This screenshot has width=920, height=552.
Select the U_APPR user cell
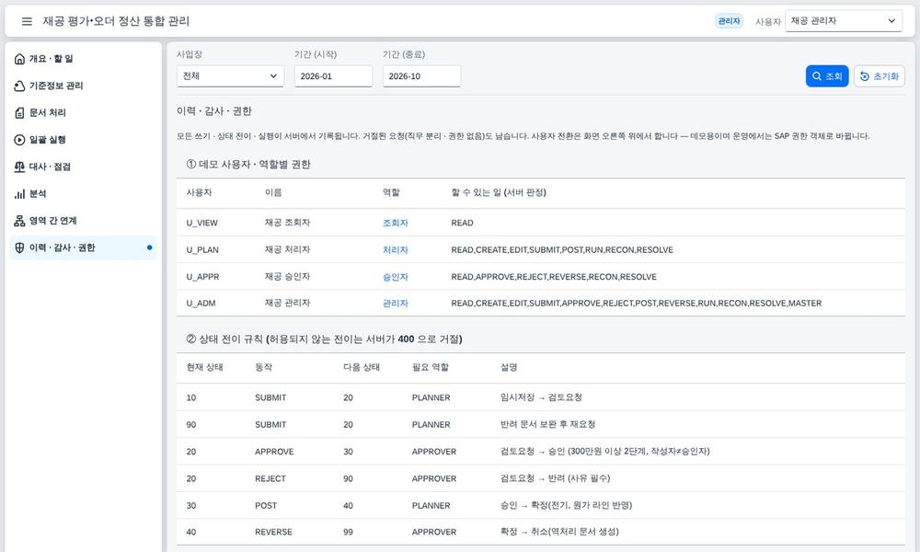(202, 277)
